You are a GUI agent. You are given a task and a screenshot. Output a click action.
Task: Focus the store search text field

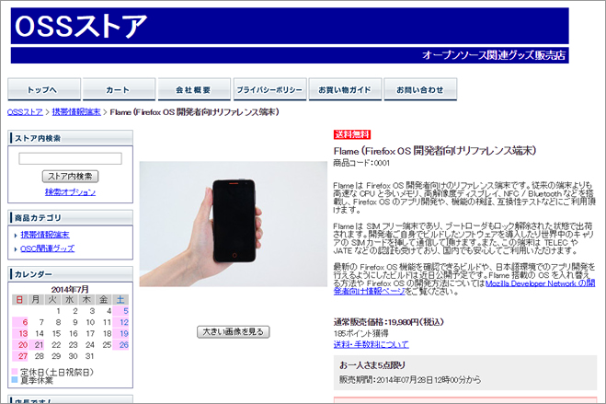(70, 158)
